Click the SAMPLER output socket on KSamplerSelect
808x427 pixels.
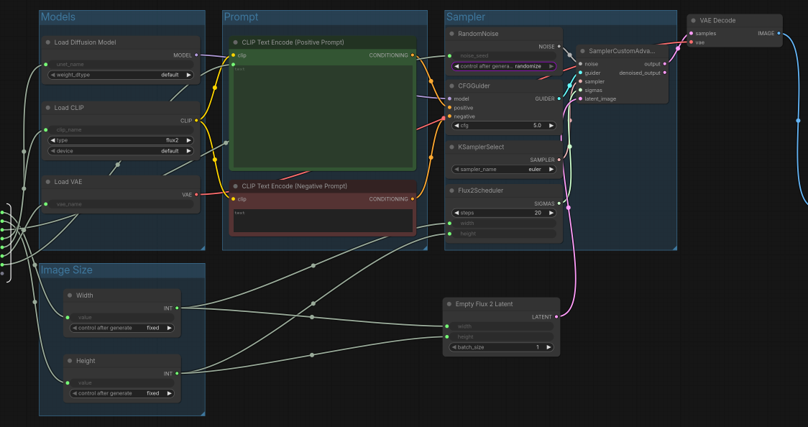click(x=559, y=160)
